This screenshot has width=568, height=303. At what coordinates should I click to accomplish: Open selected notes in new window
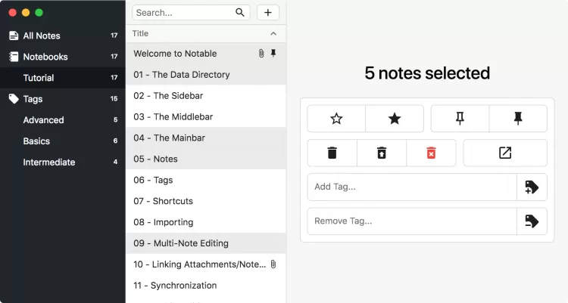[x=505, y=153]
